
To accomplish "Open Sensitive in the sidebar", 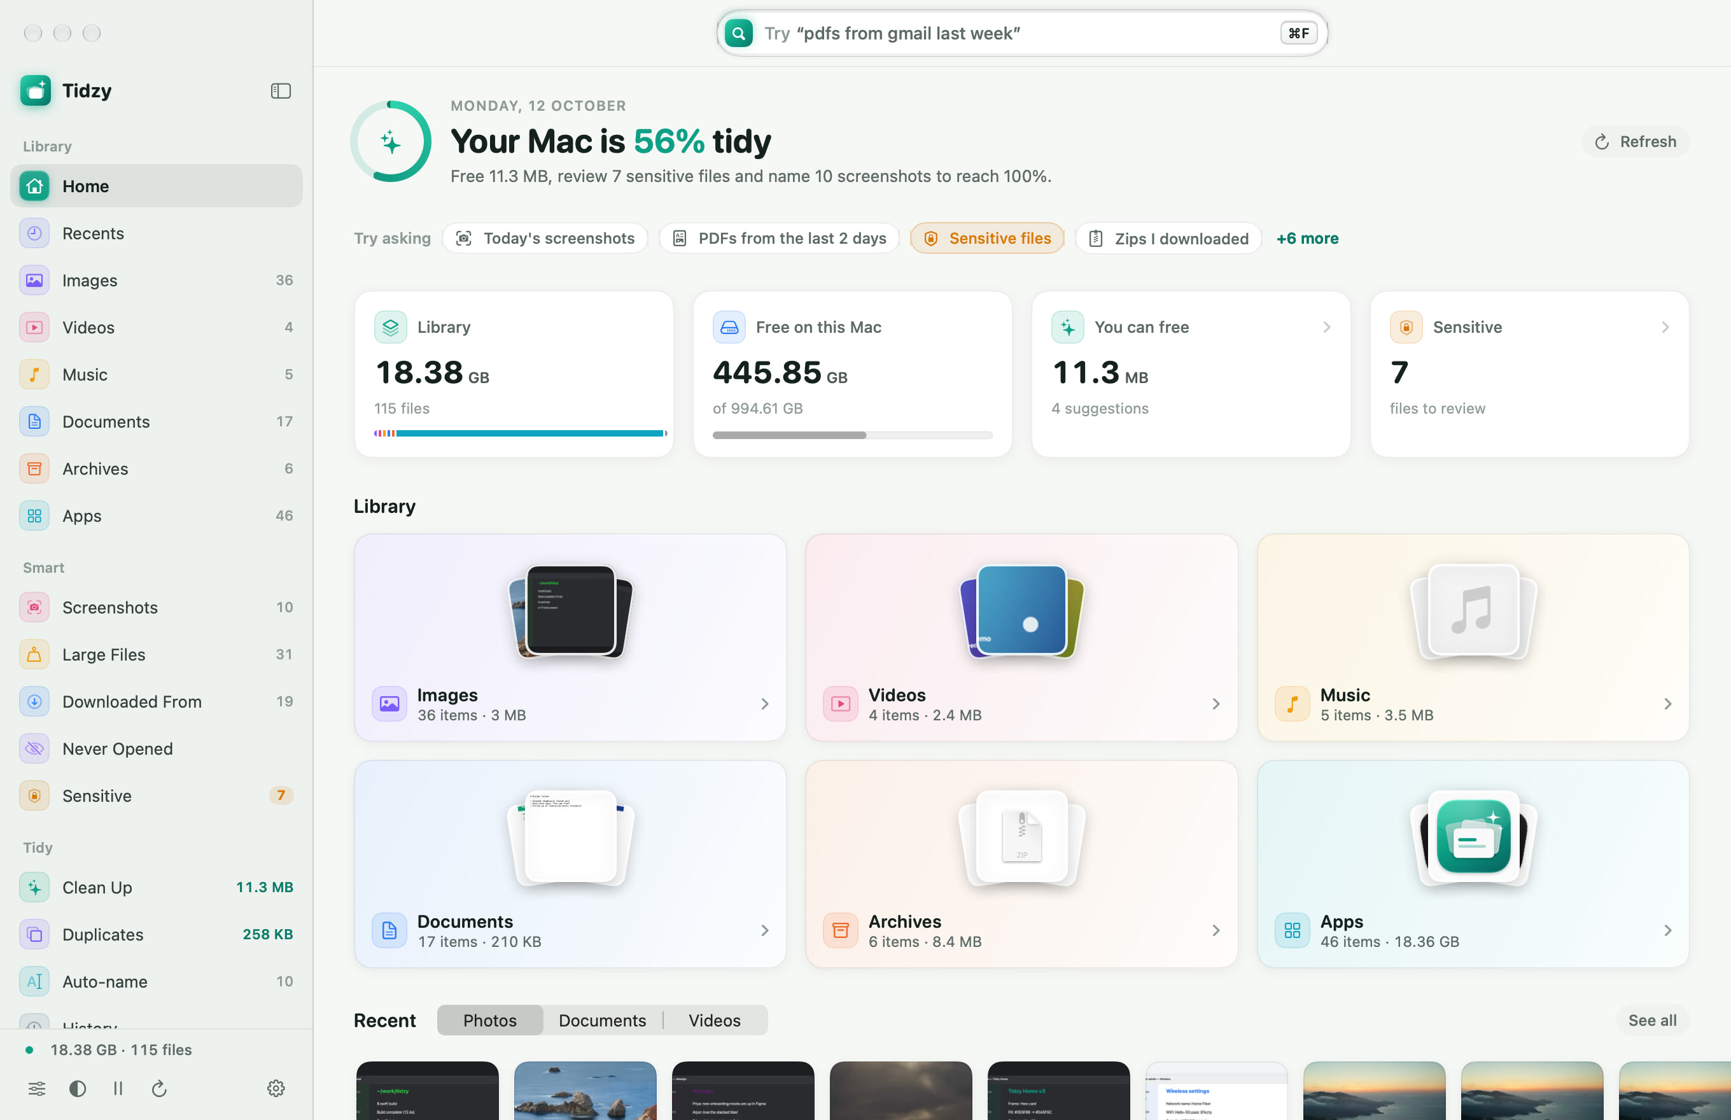I will click(157, 795).
